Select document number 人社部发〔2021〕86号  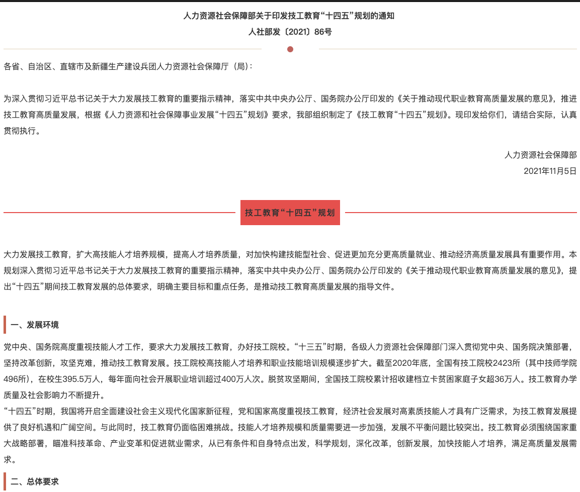click(x=290, y=32)
